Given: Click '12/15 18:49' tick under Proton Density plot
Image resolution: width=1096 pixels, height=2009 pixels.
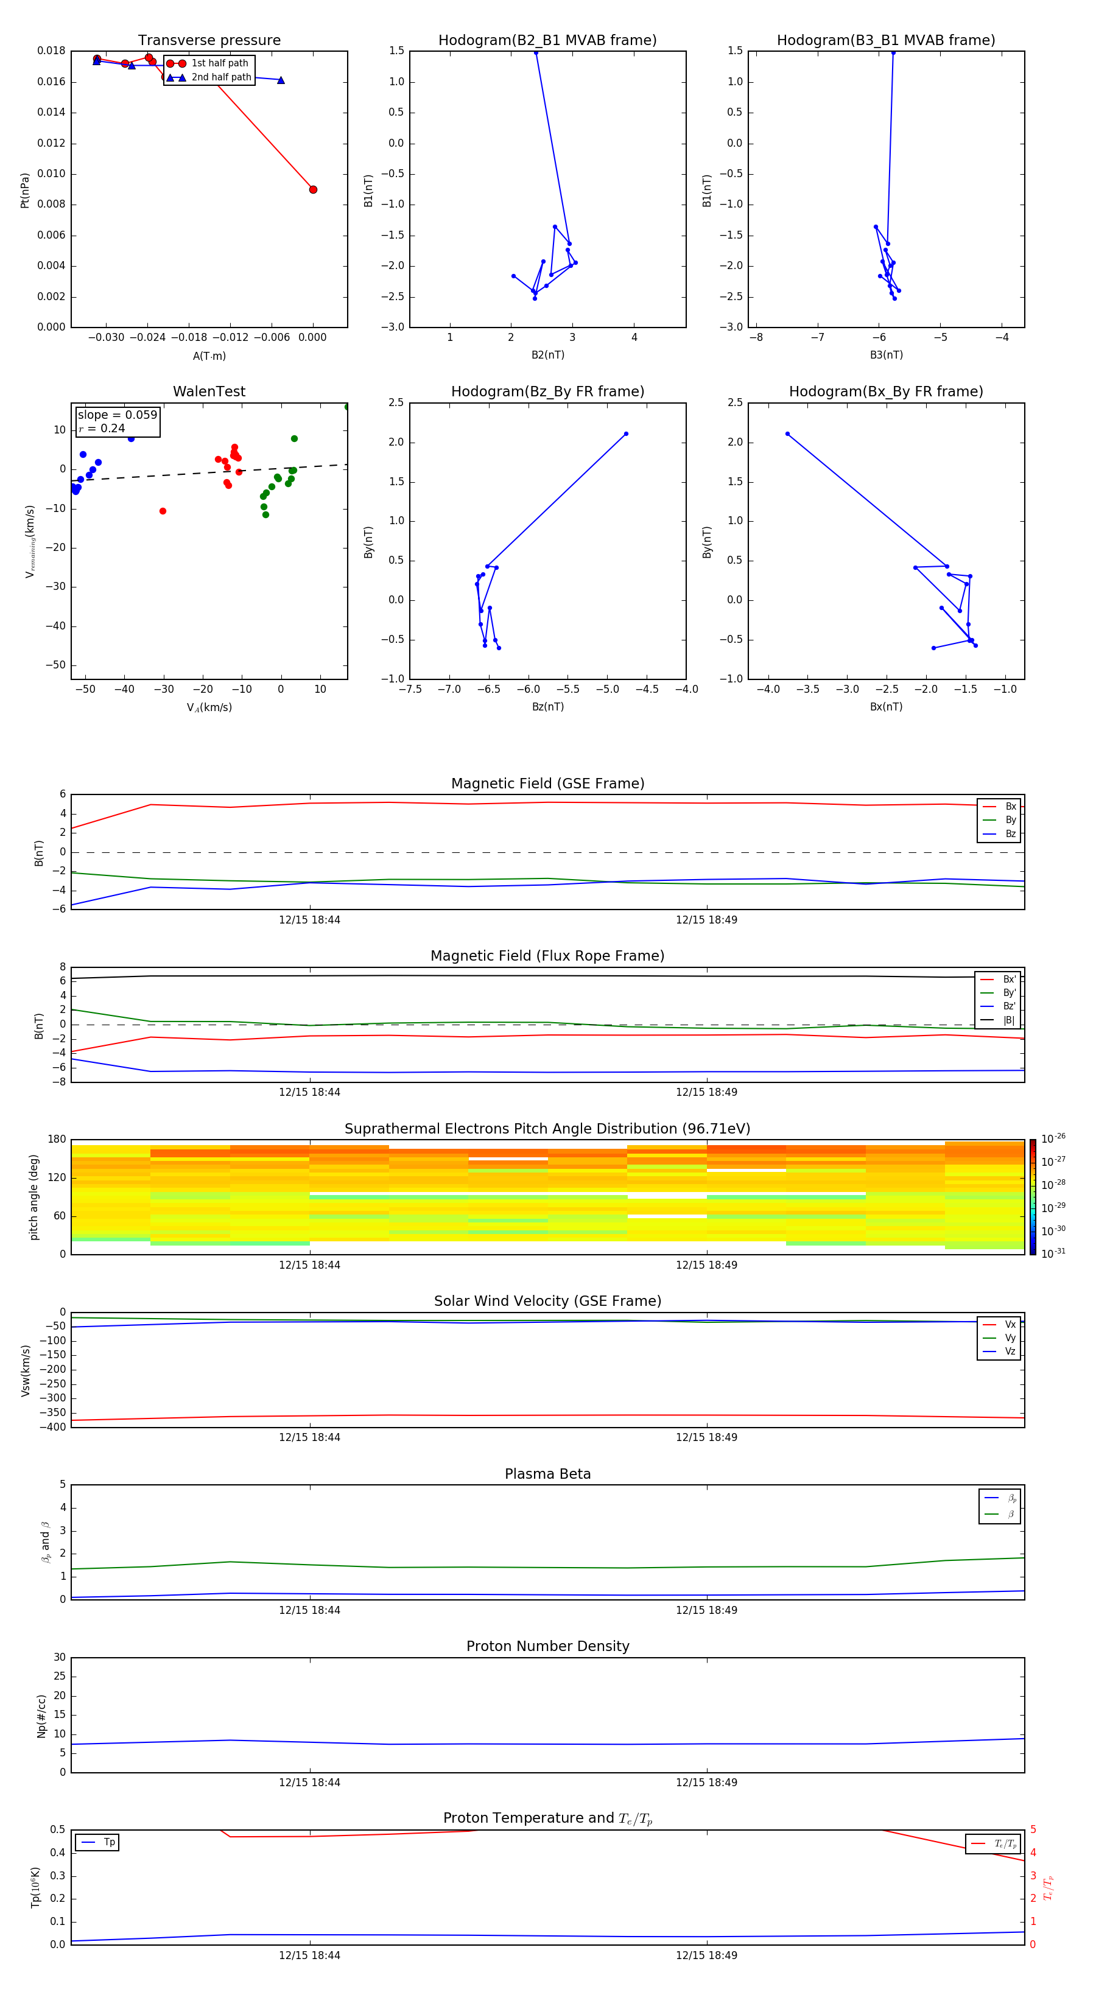Looking at the screenshot, I should [707, 1783].
